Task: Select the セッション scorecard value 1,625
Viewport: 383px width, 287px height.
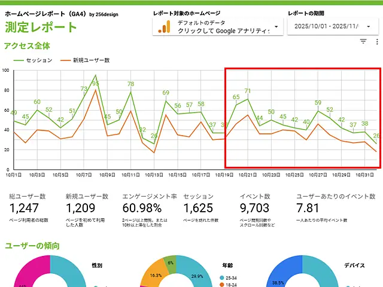Action: coord(198,208)
